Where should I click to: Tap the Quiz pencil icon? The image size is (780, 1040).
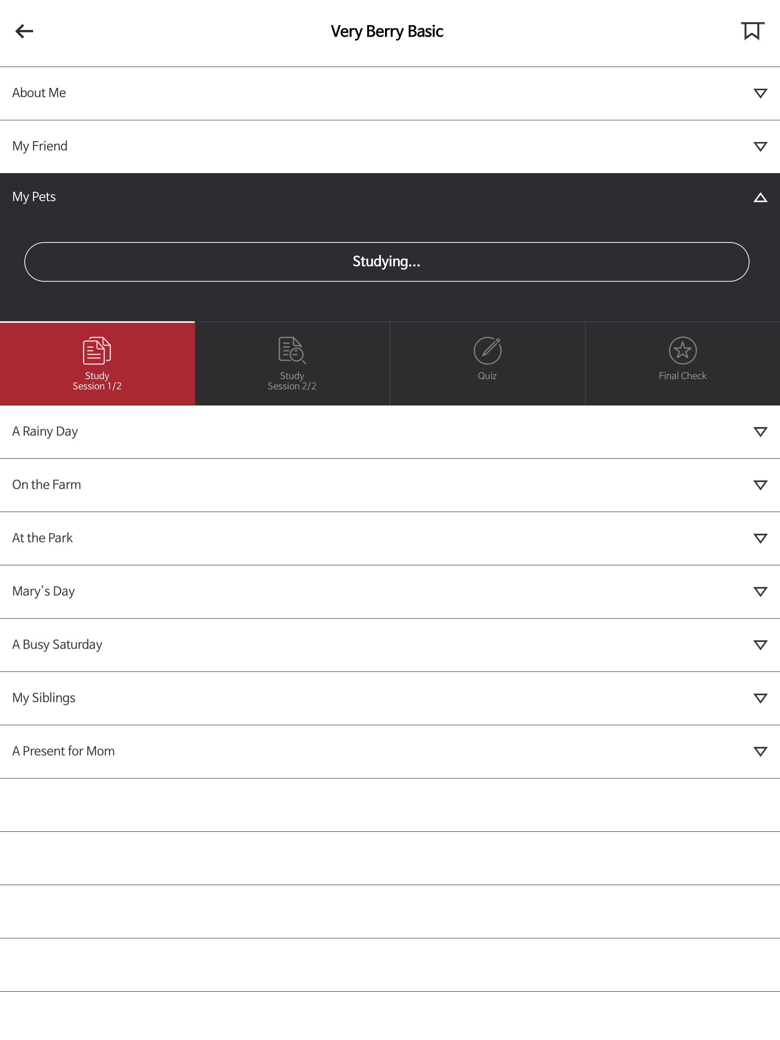pos(487,351)
